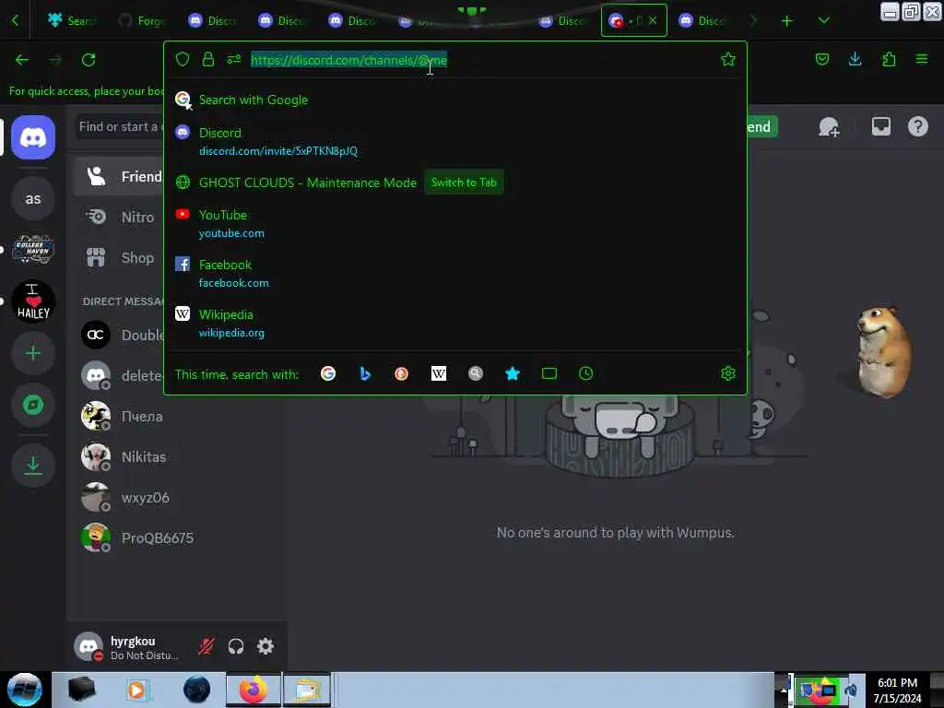Viewport: 944px width, 708px height.
Task: Open User Settings gear icon
Action: click(265, 646)
